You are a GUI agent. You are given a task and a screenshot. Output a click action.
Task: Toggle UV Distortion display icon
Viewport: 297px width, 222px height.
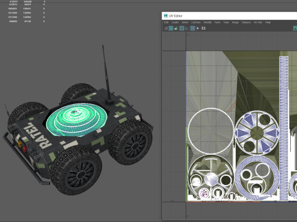click(x=176, y=28)
